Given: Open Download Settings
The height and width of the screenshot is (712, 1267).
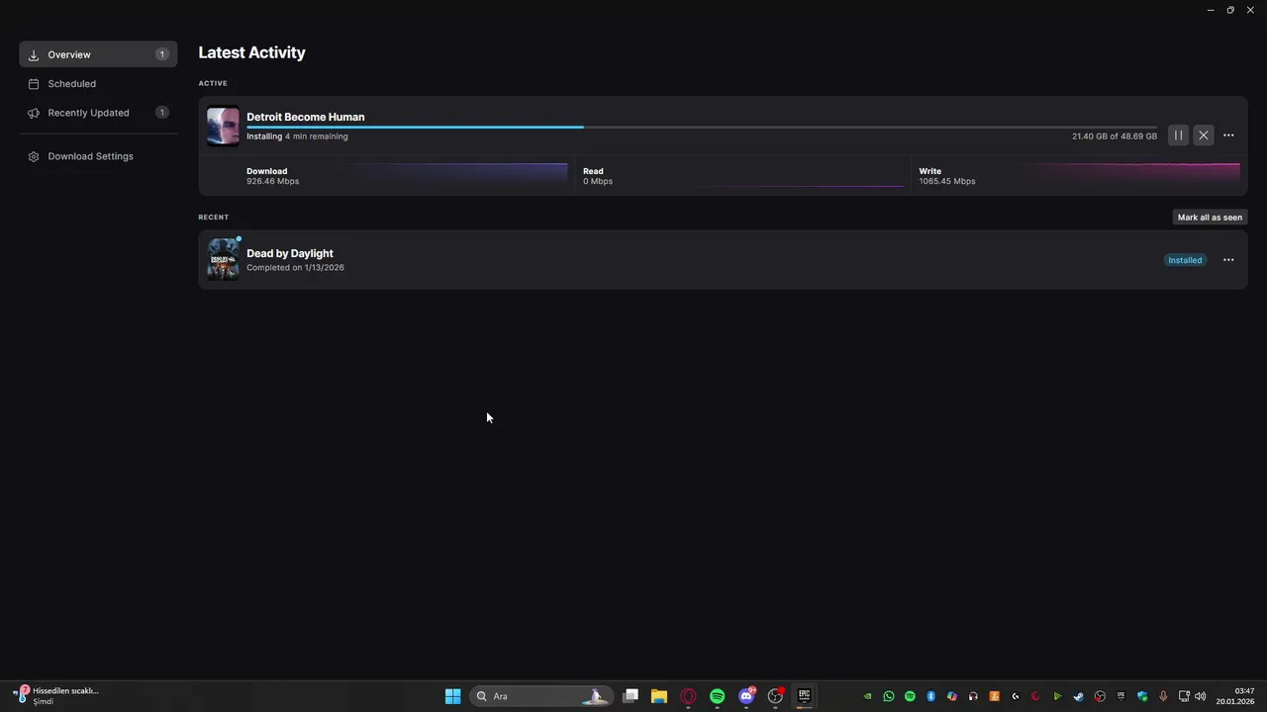Looking at the screenshot, I should click(98, 156).
